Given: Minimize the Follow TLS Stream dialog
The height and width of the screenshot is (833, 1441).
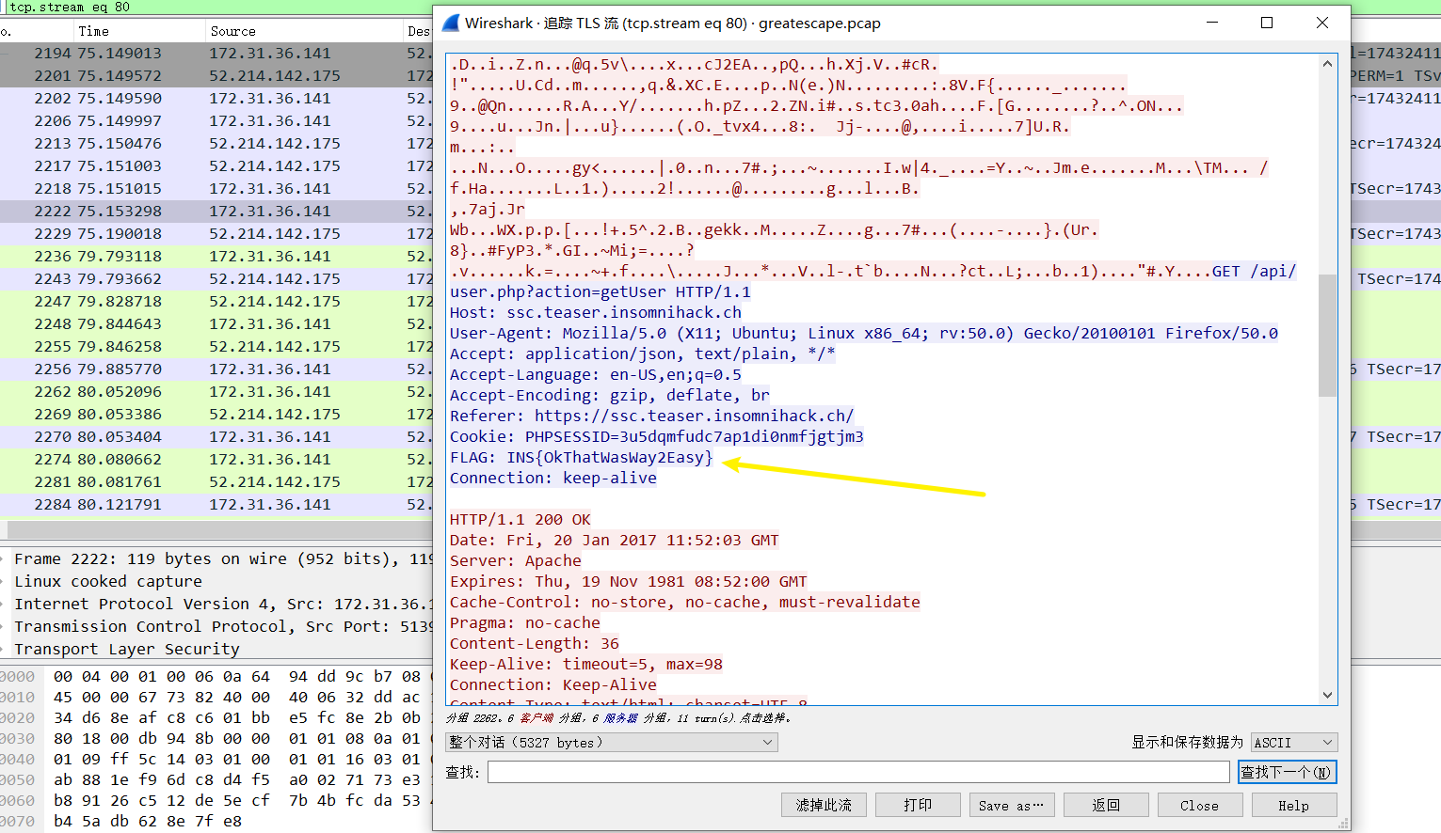Looking at the screenshot, I should [x=1211, y=23].
